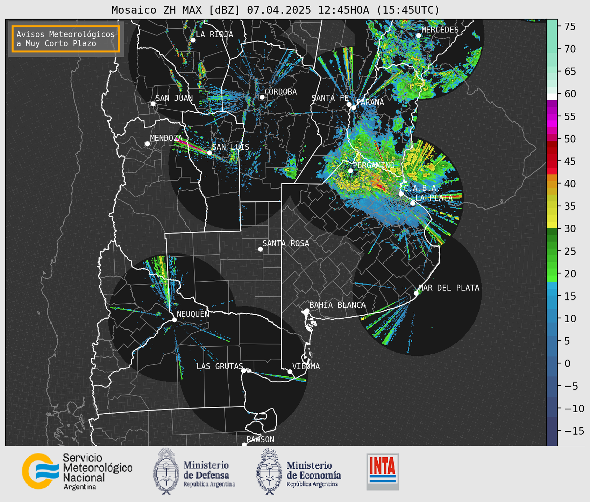Click the LAS GRUTAS city label
590x502 pixels.
(220, 366)
